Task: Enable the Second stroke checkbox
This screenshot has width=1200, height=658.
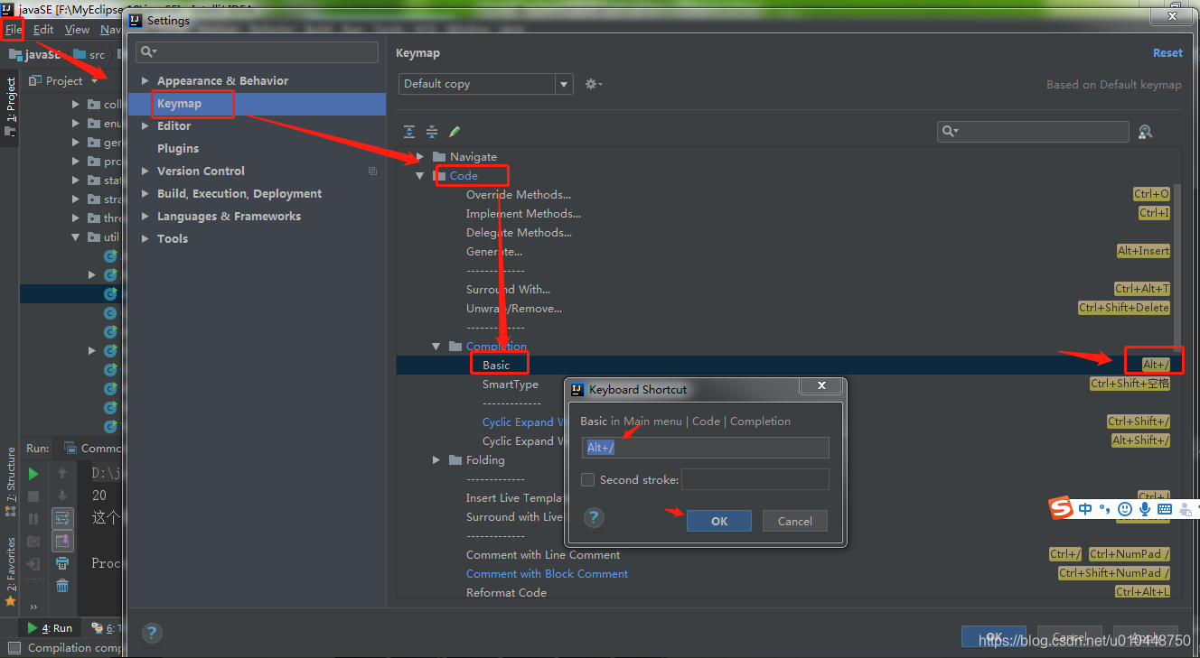Action: click(588, 479)
